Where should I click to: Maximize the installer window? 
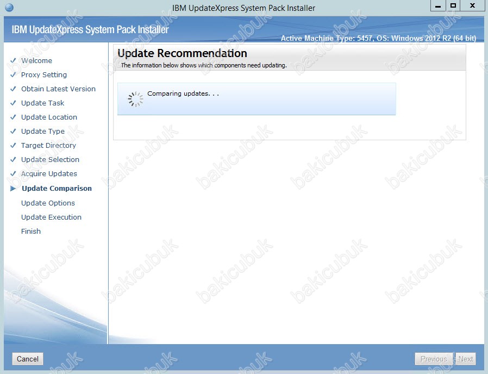(453, 6)
